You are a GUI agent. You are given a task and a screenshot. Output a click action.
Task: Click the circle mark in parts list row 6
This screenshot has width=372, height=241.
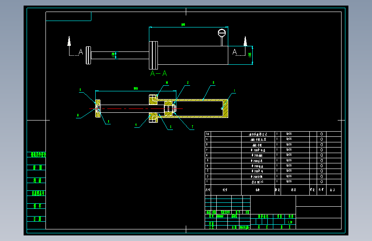[x=322, y=155]
